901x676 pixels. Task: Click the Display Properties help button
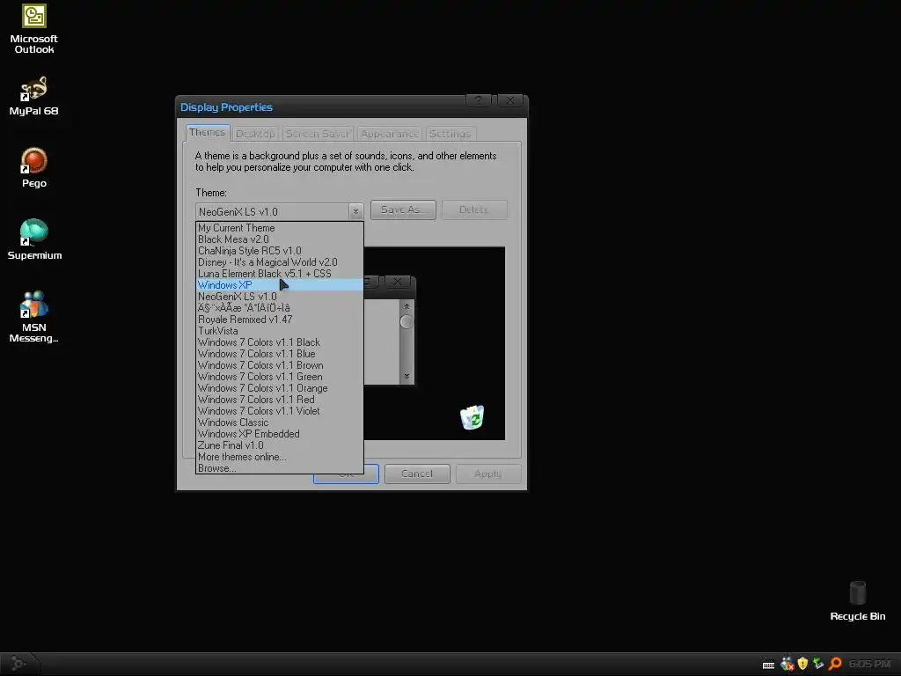coord(478,100)
